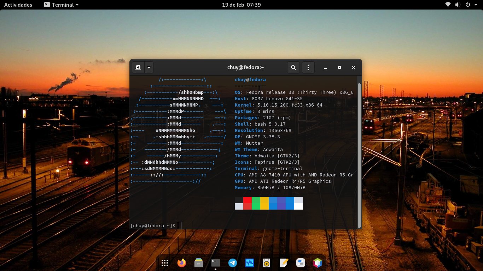This screenshot has width=483, height=271.
Task: Open a new terminal tab
Action: tap(138, 67)
